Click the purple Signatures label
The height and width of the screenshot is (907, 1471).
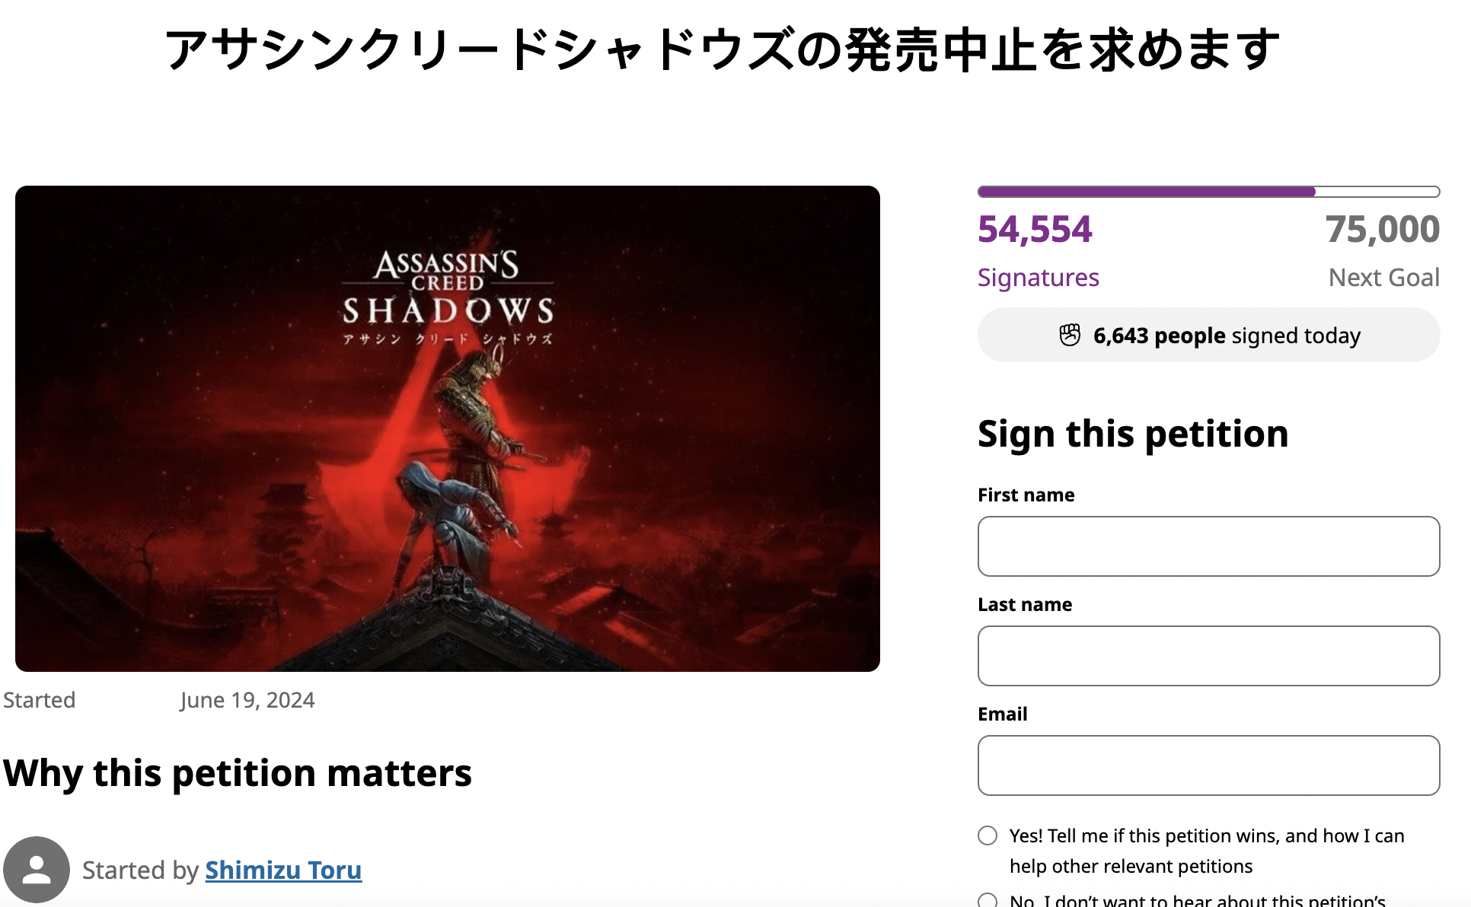tap(1038, 278)
